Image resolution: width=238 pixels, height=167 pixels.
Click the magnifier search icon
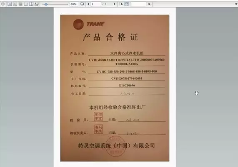149,4
